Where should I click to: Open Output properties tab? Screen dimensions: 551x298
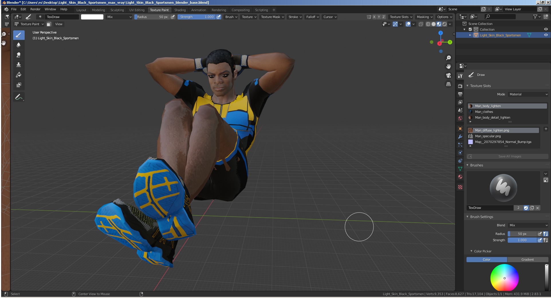tap(460, 94)
